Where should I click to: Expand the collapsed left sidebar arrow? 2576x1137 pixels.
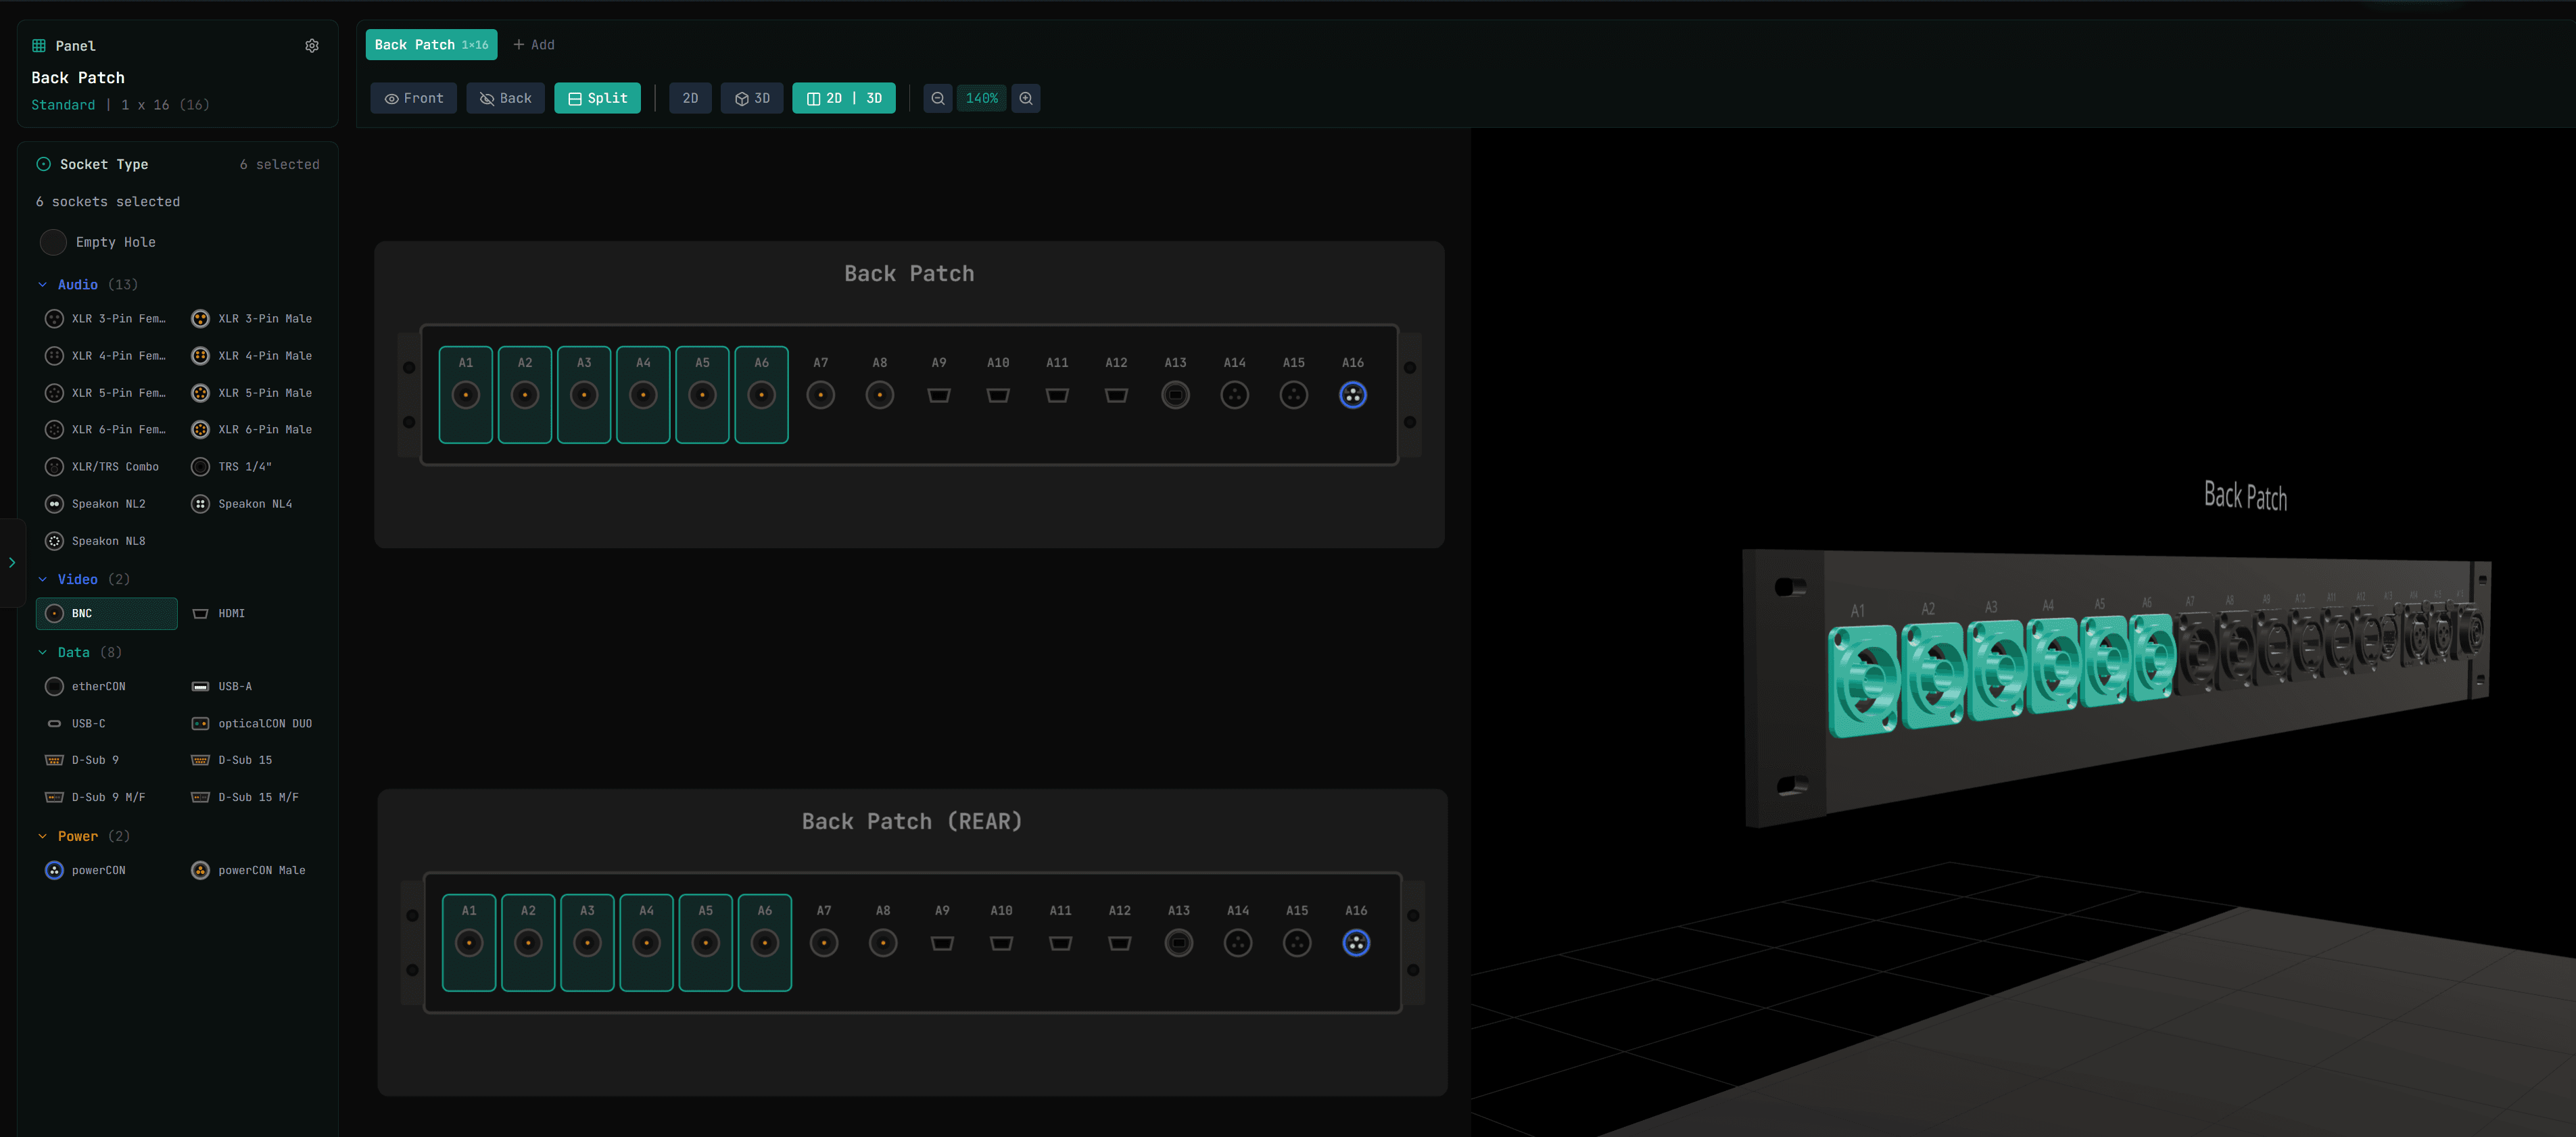(12, 563)
